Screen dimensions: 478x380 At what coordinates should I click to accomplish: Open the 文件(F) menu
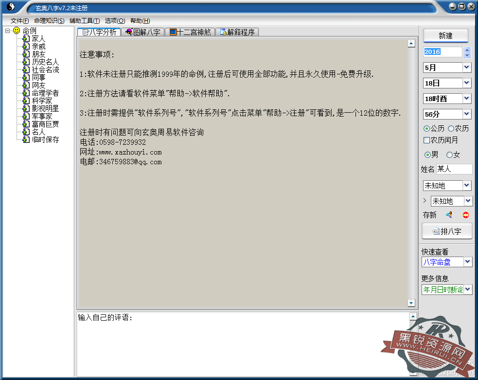click(19, 21)
